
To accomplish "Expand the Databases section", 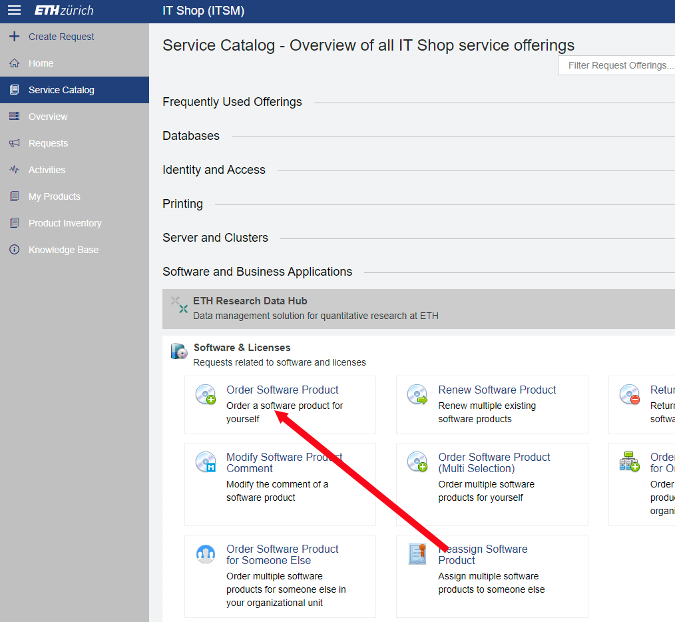I will (x=191, y=136).
